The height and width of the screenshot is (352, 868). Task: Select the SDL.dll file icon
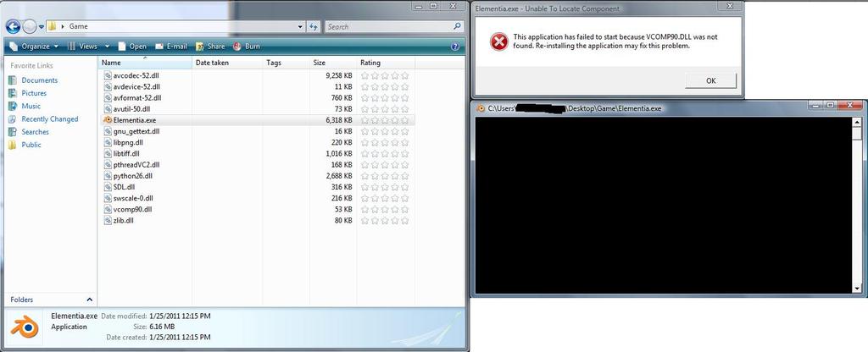click(x=108, y=187)
